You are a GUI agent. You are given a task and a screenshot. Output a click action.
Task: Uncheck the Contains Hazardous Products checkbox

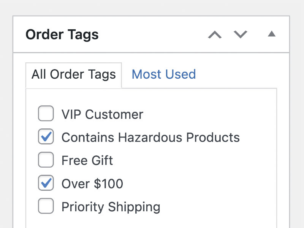pos(46,137)
